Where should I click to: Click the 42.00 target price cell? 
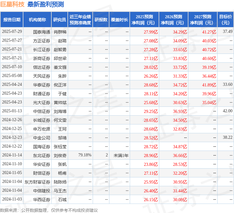click(x=228, y=111)
